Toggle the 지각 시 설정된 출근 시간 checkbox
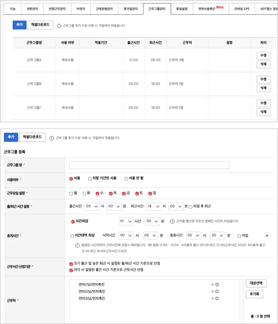278x324 pixels. coord(71,270)
